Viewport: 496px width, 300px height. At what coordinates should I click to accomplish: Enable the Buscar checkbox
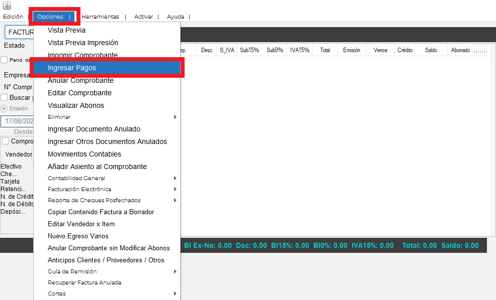[x=4, y=97]
